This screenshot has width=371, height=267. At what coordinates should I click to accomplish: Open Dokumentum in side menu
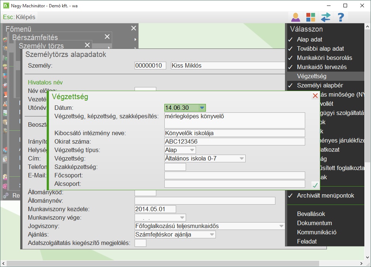pyautogui.click(x=314, y=223)
